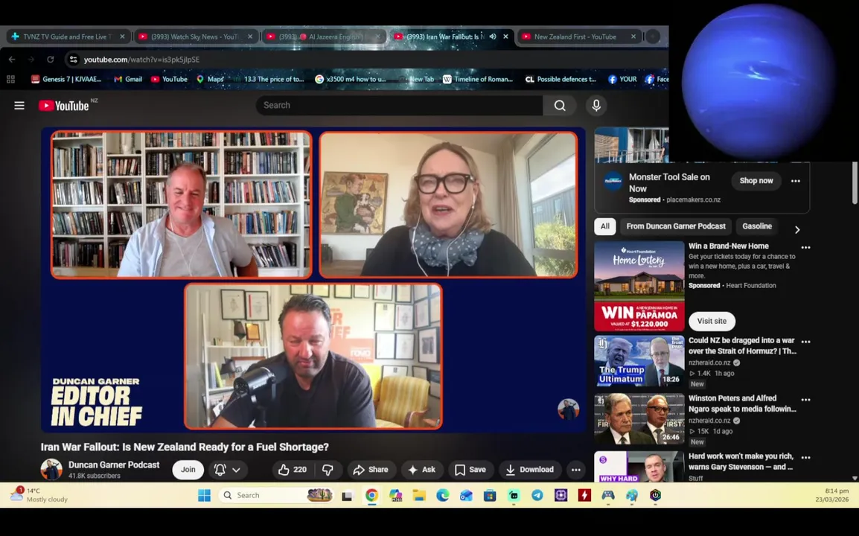Join the Duncan Garner Podcast channel membership
Image resolution: width=859 pixels, height=536 pixels.
point(188,470)
